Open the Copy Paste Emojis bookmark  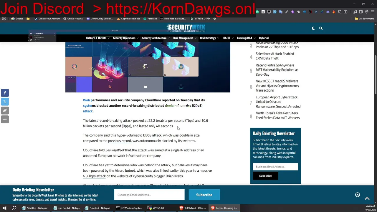click(x=128, y=19)
